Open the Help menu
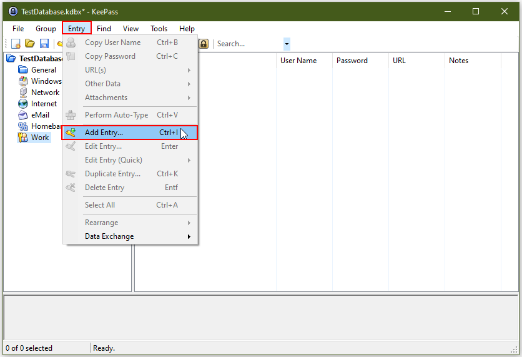Image resolution: width=522 pixels, height=357 pixels. pyautogui.click(x=187, y=29)
